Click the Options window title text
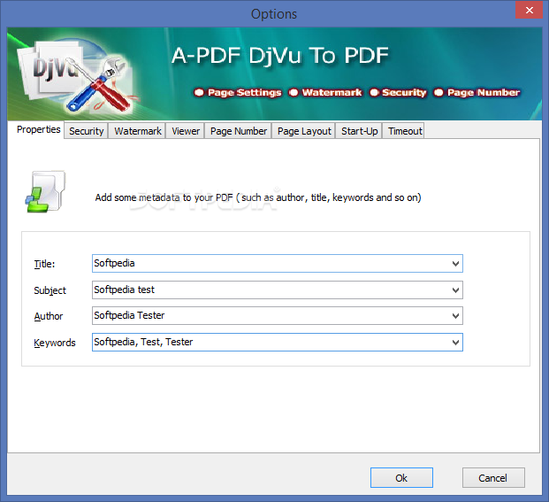 pyautogui.click(x=274, y=14)
